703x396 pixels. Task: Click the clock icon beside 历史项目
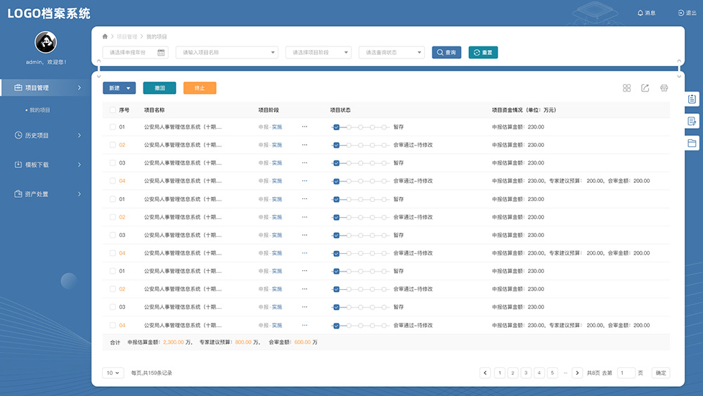tap(18, 135)
